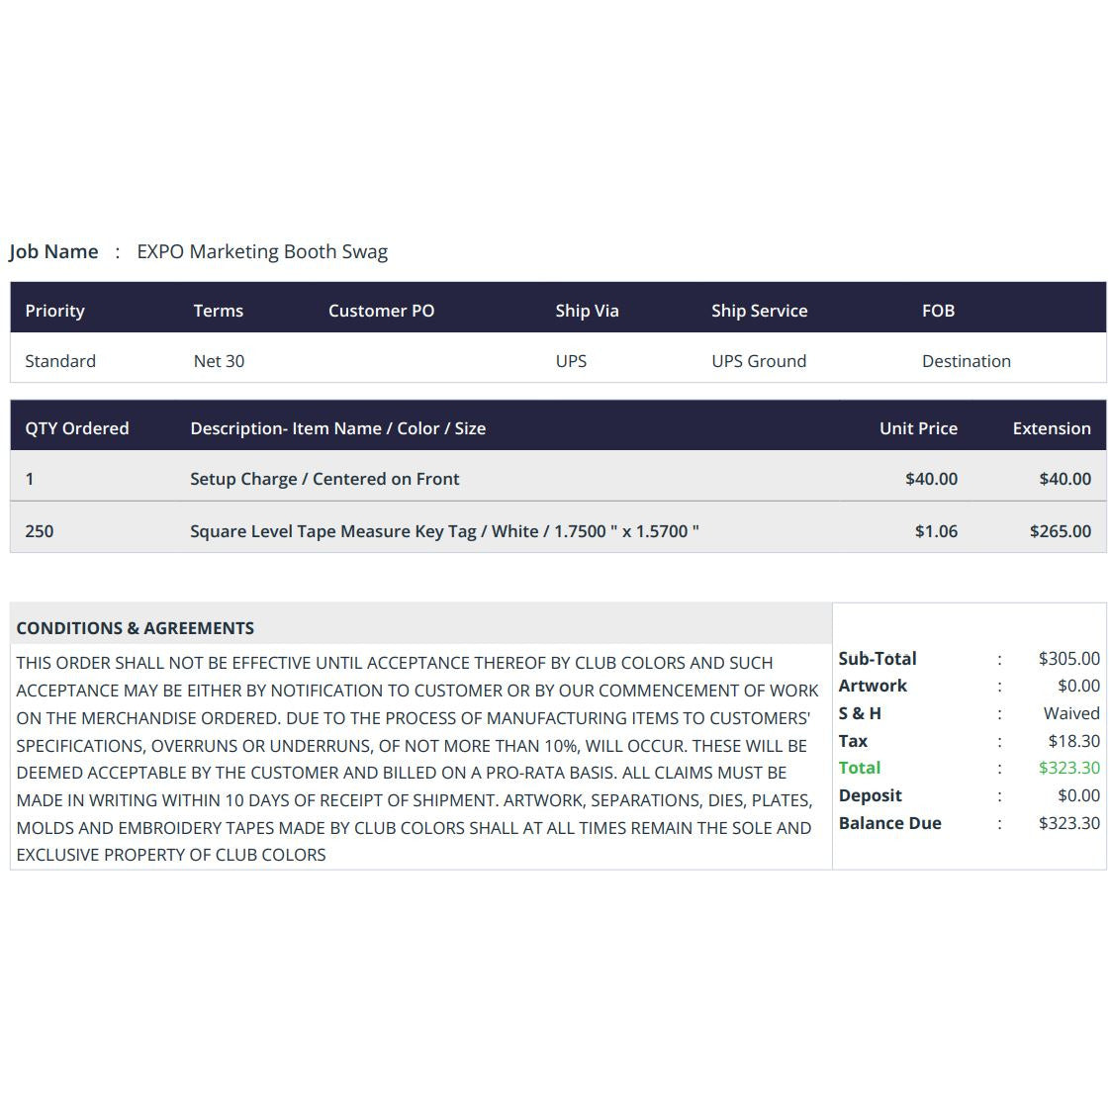
Task: Click the Extension column header
Action: pyautogui.click(x=1051, y=428)
